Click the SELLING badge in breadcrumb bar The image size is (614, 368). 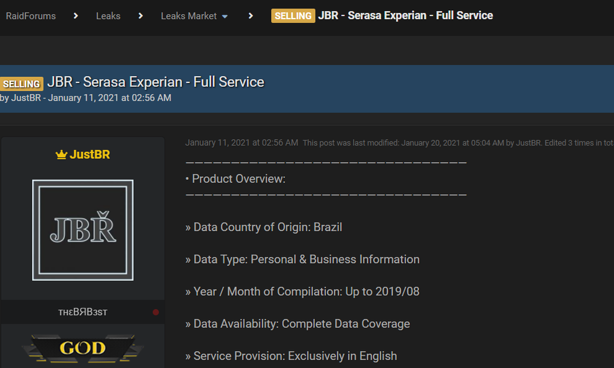tap(293, 16)
